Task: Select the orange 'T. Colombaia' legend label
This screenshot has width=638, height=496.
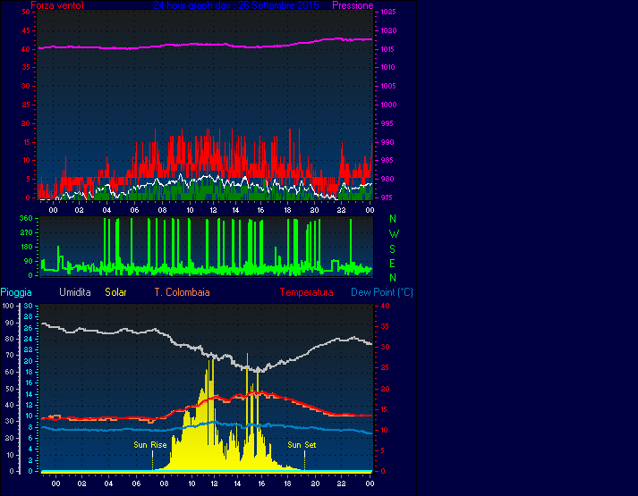Action: click(182, 292)
